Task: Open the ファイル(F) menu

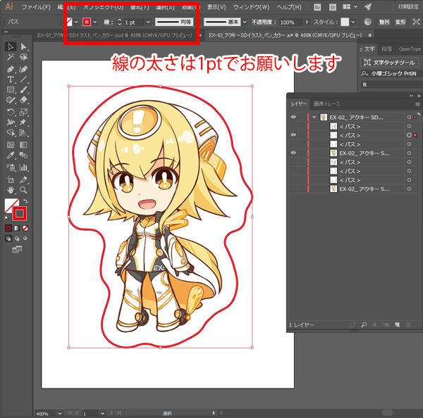Action: (36, 7)
